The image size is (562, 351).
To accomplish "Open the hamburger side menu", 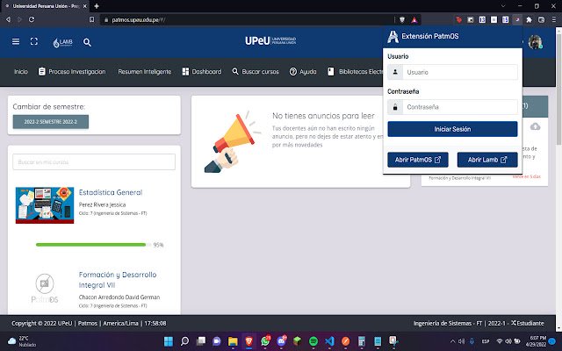I will point(16,41).
